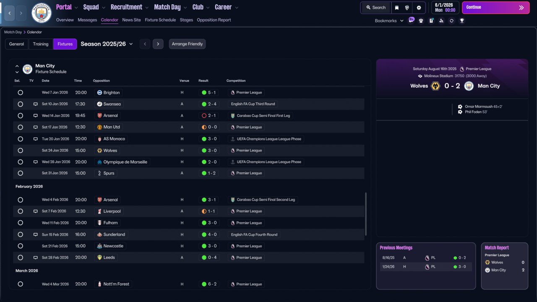The image size is (537, 302).
Task: Go forward with the right arrow
Action: (21, 13)
